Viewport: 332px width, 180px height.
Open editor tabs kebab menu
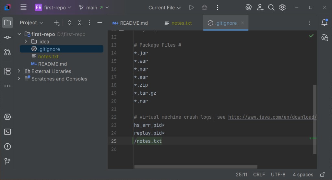pos(309,23)
